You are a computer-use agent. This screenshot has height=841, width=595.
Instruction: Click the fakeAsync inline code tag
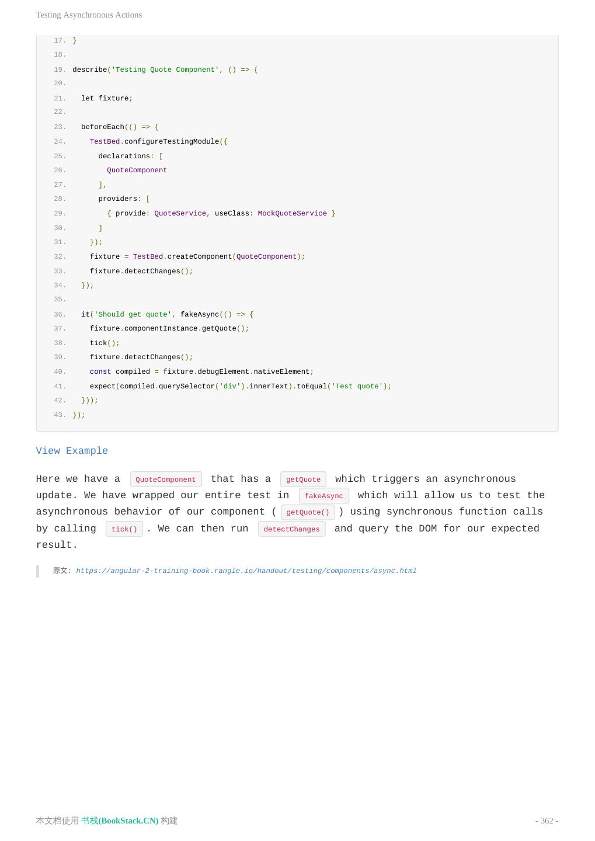click(x=323, y=496)
